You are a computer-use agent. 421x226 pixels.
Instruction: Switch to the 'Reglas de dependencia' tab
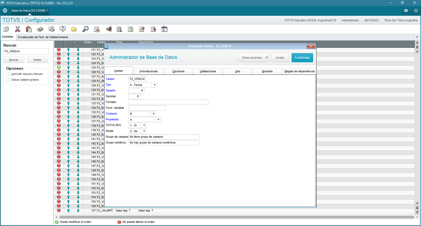click(299, 71)
